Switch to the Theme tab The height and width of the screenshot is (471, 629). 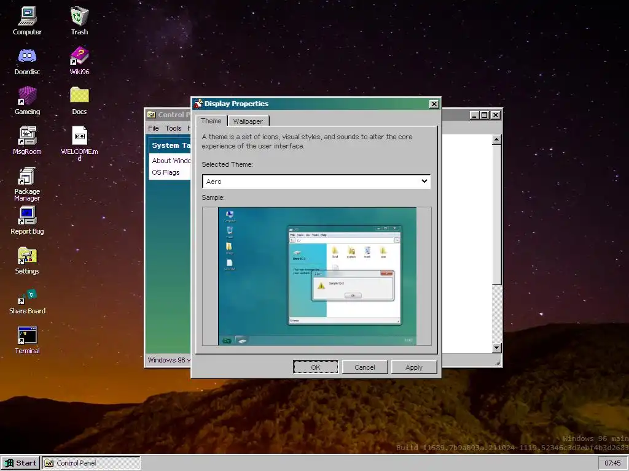(211, 121)
